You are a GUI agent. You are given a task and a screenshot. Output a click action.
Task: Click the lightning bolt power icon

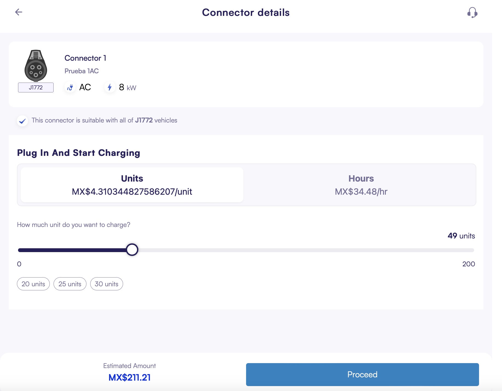click(x=110, y=87)
